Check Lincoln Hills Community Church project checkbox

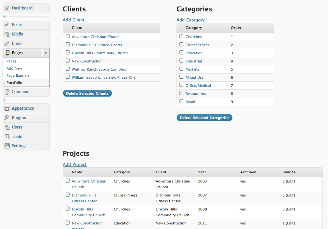[68, 209]
